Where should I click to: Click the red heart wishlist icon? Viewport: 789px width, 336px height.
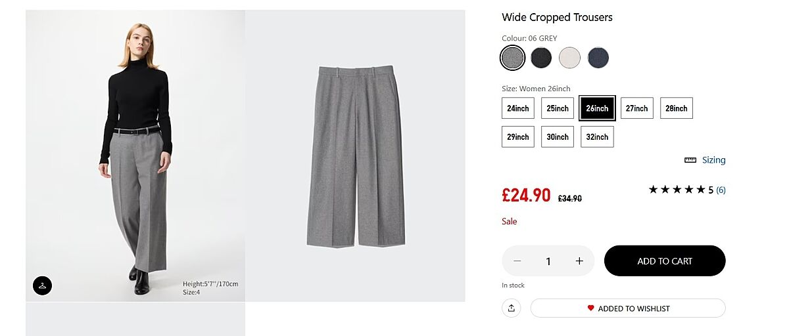pyautogui.click(x=590, y=308)
